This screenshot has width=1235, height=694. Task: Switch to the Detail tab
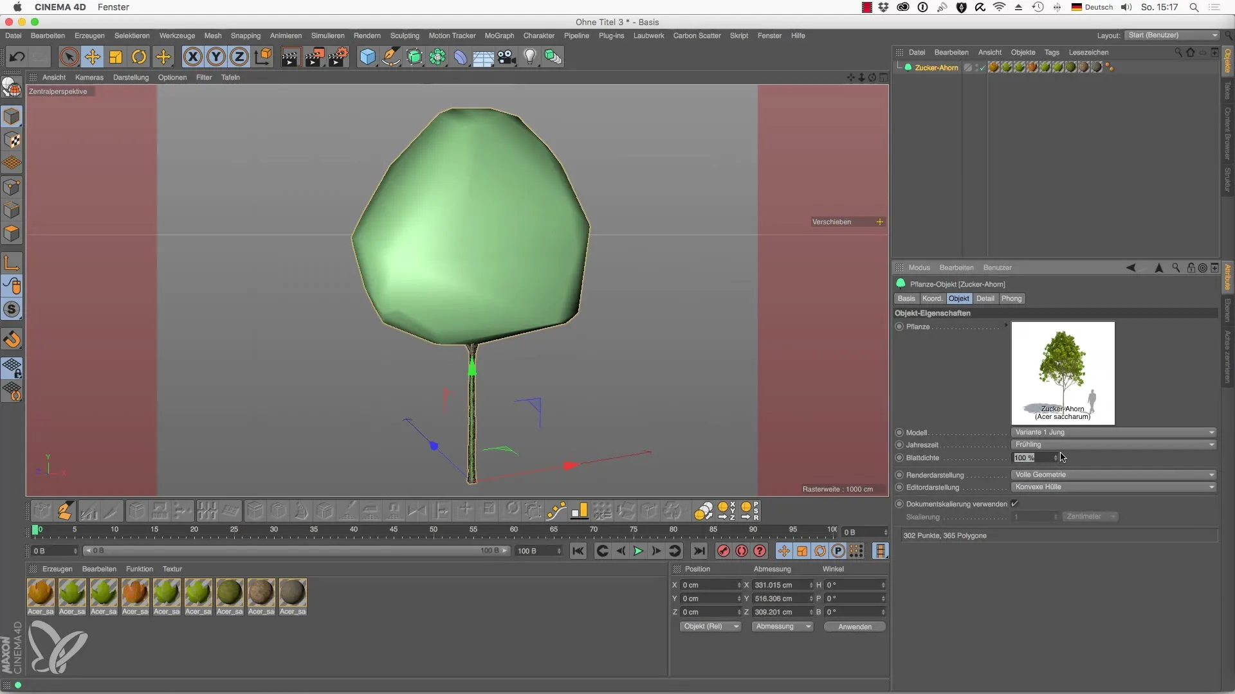click(x=985, y=299)
